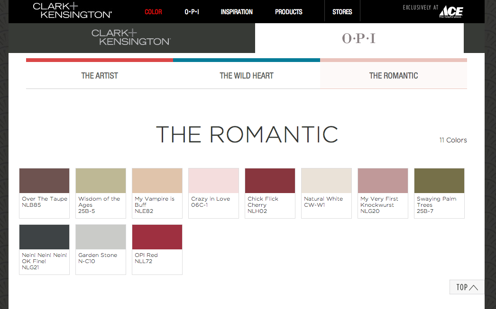Open the O·P·I navigation item
496x309 pixels.
[x=192, y=12]
